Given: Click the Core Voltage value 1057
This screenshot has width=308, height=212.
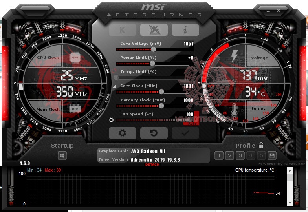Looking at the screenshot, I should coord(189,44).
